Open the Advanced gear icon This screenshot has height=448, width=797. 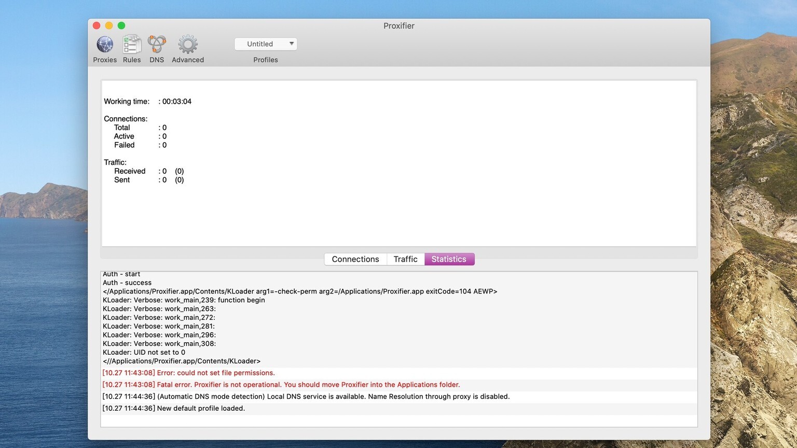coord(188,45)
